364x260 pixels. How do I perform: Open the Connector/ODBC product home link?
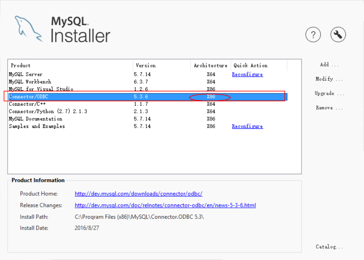coord(139,194)
